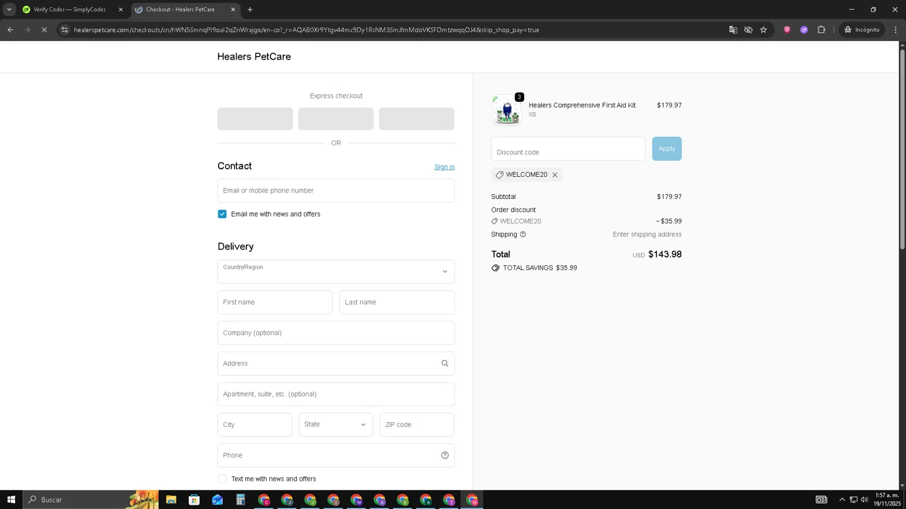Click the Discount code field
The image size is (906, 509).
coord(568,149)
